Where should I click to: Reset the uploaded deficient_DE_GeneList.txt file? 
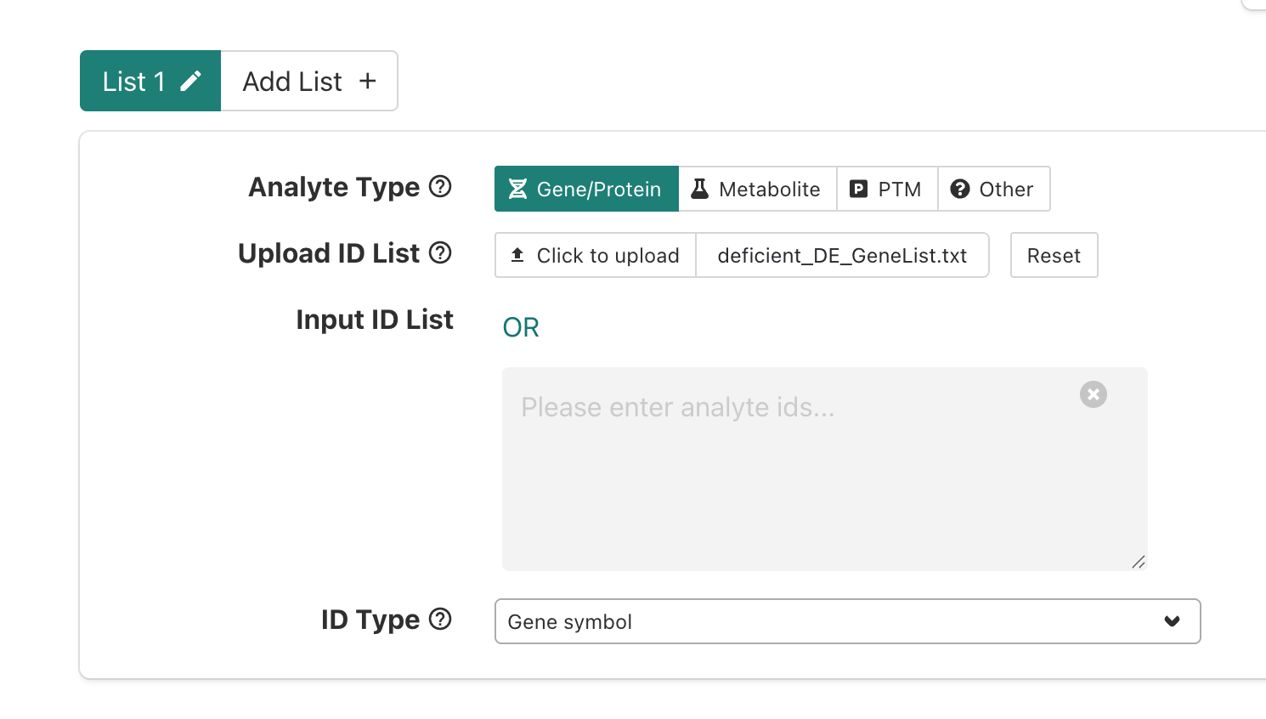coord(1054,254)
